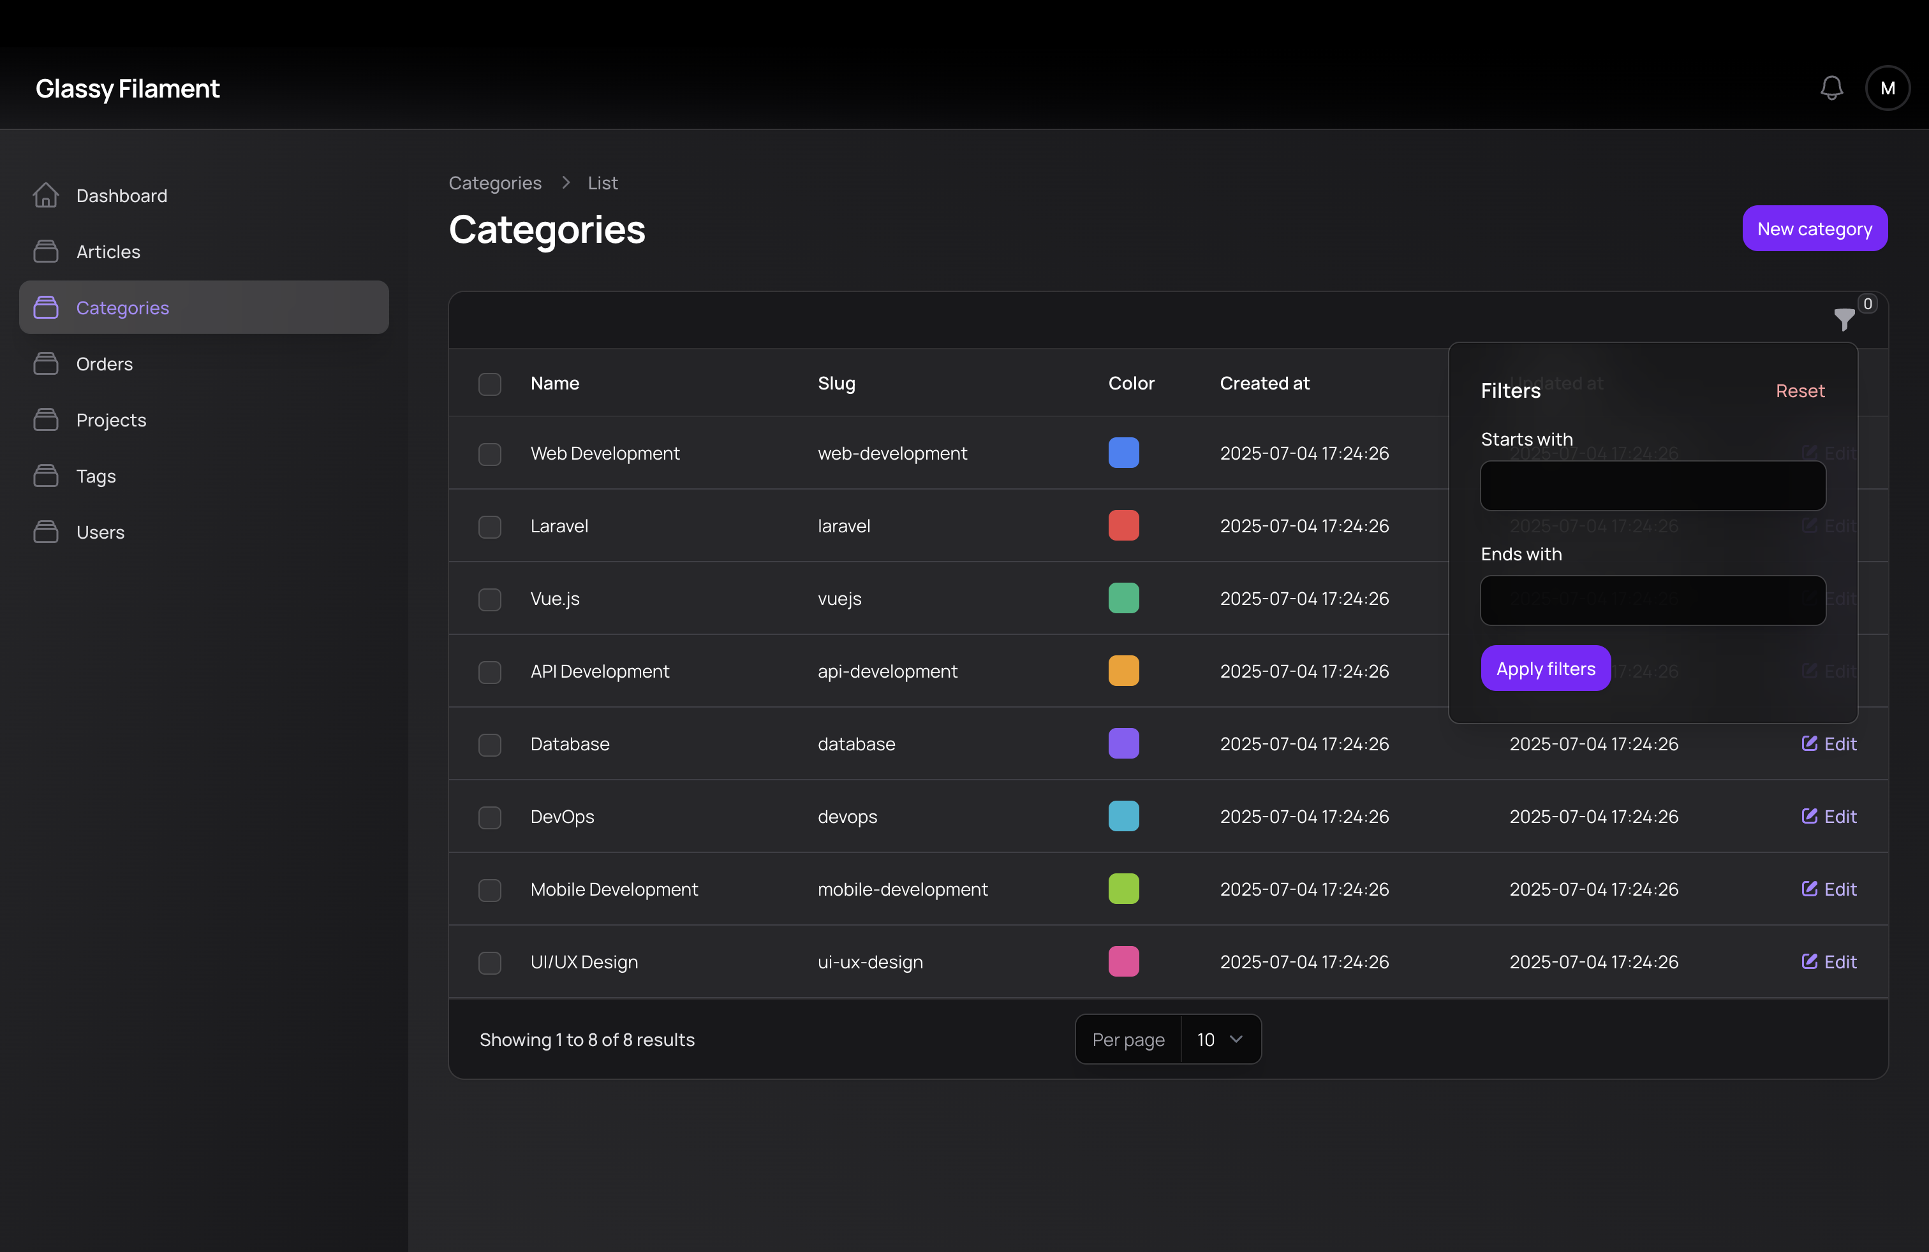Click the web-development slug cell

892,453
